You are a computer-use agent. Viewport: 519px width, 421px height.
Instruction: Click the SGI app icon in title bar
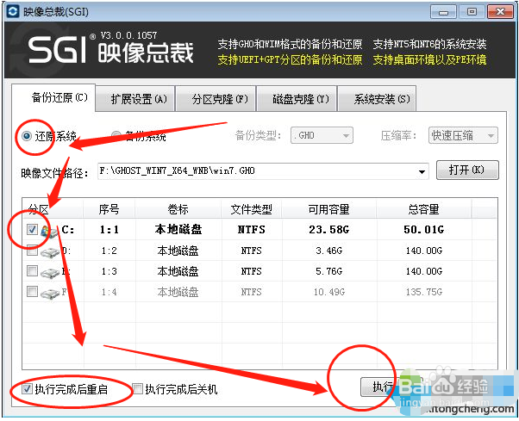tap(13, 11)
